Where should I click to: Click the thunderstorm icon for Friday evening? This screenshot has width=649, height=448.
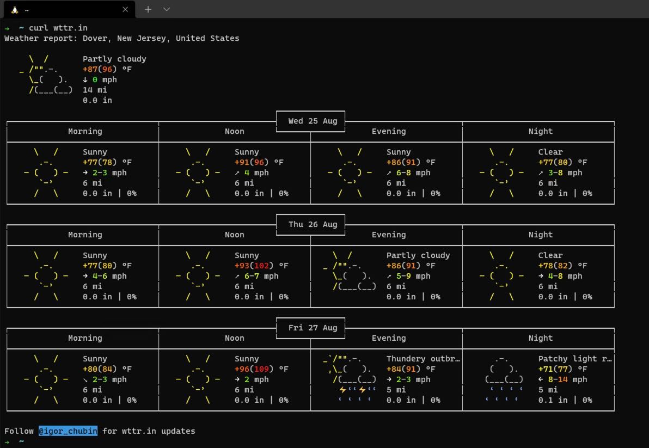(x=350, y=379)
